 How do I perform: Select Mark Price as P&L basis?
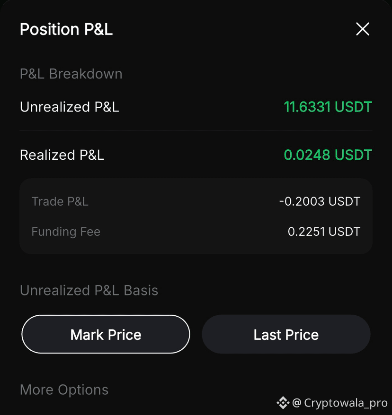(x=106, y=334)
